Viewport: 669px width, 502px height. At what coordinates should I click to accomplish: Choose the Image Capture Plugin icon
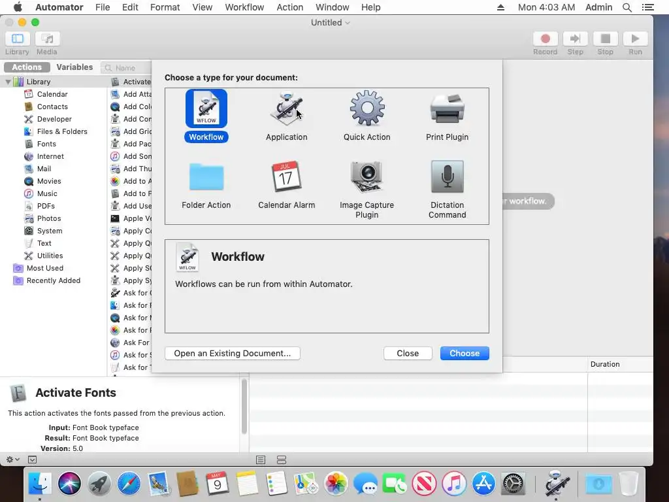point(367,177)
